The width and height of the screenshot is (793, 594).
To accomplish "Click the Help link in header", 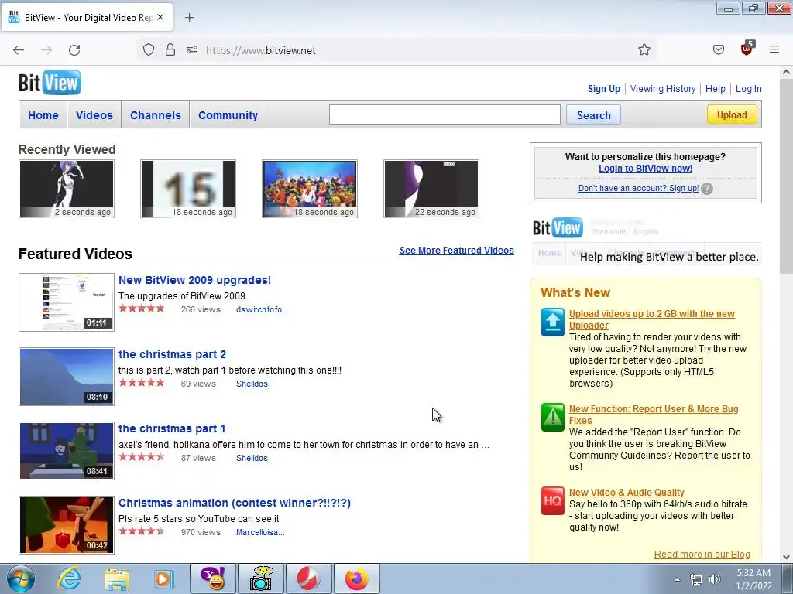I will pyautogui.click(x=715, y=89).
